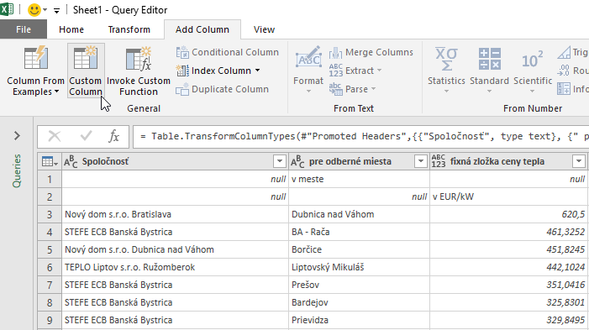Screen dimensions: 589x330
Task: Add an Index Column
Action: pyautogui.click(x=213, y=71)
